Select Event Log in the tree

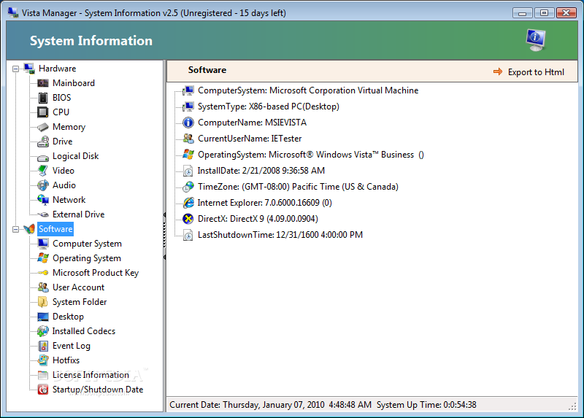[72, 346]
